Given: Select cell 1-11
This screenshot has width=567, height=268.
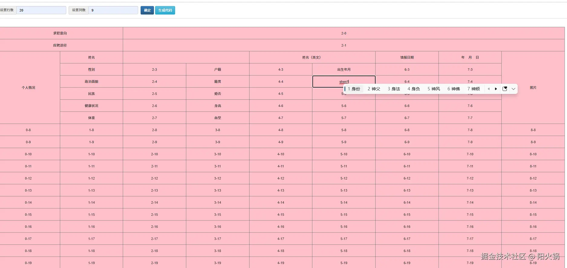Looking at the screenshot, I should [91, 166].
